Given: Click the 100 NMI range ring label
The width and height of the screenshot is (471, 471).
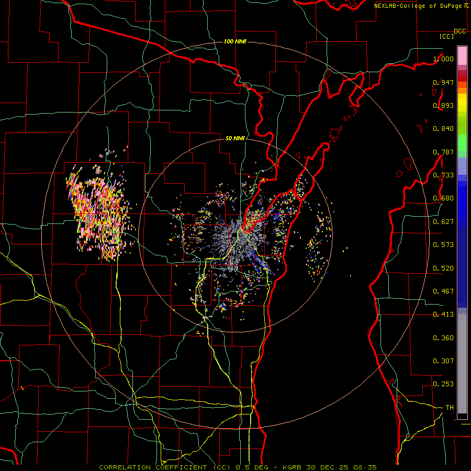Looking at the screenshot, I should [235, 41].
